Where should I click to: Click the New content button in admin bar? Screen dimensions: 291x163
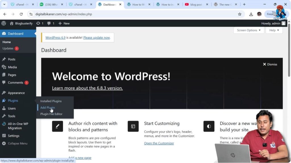pyautogui.click(x=64, y=23)
